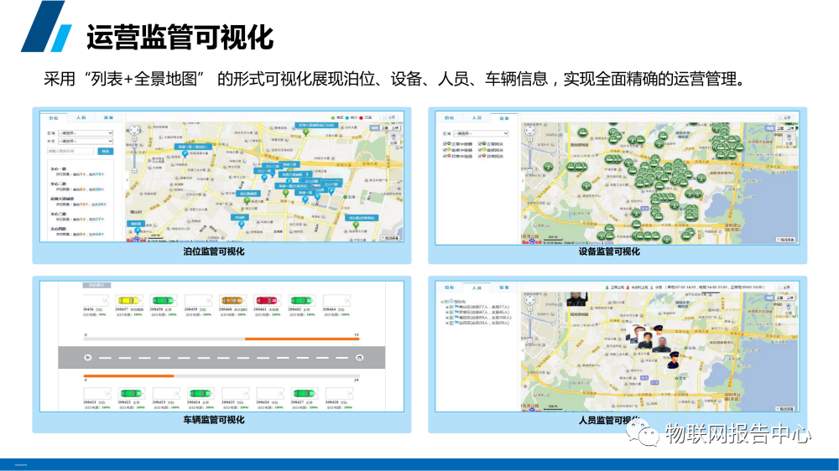
Task: Click the police officer avatar on personnel map
Action: pos(673,360)
